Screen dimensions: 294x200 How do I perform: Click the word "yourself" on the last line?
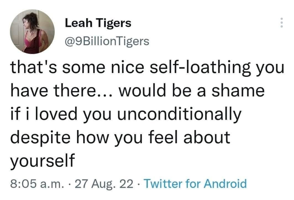(43, 160)
